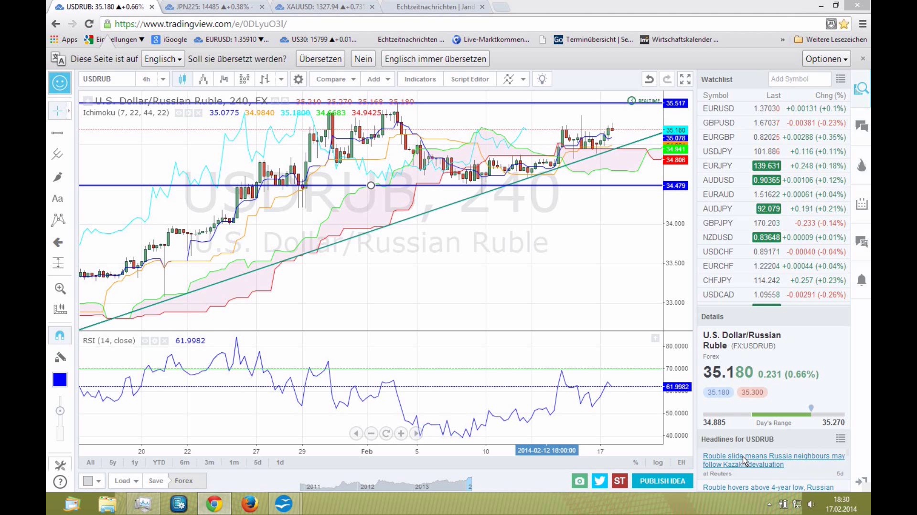Click the undo arrow in chart toolbar

pos(649,79)
